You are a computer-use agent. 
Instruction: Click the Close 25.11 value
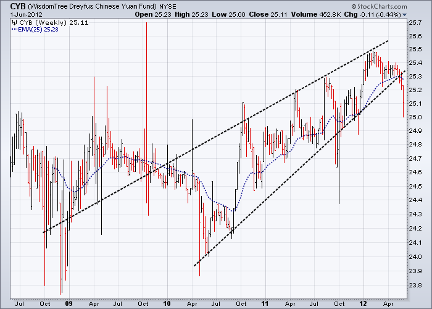(x=268, y=15)
